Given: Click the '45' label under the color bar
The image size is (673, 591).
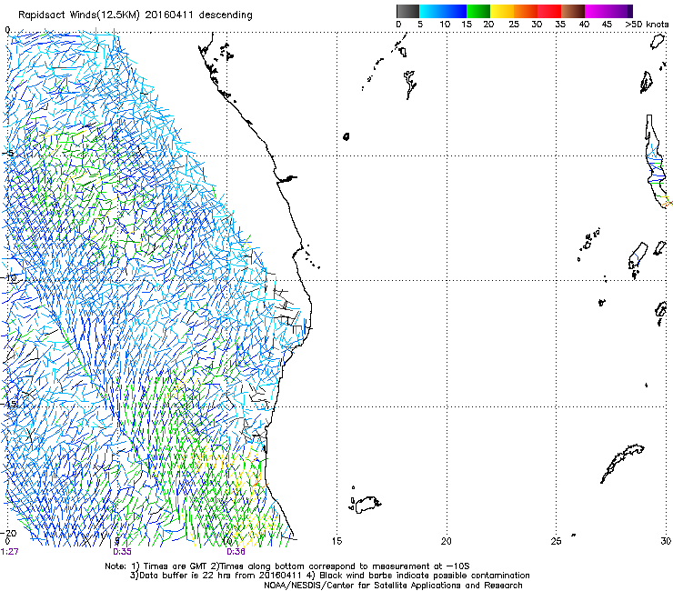Looking at the screenshot, I should point(607,25).
